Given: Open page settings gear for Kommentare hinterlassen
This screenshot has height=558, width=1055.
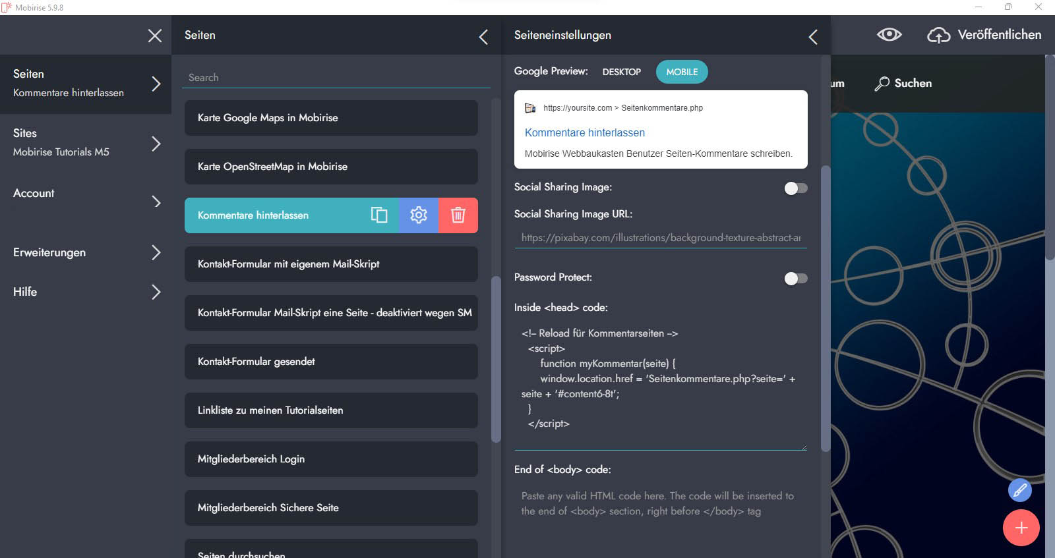Looking at the screenshot, I should (419, 215).
